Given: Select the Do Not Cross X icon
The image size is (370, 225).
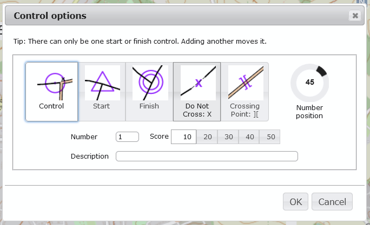Looking at the screenshot, I should 198,83.
